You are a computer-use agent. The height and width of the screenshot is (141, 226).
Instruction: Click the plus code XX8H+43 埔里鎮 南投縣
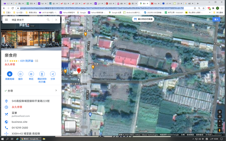click(x=26, y=134)
